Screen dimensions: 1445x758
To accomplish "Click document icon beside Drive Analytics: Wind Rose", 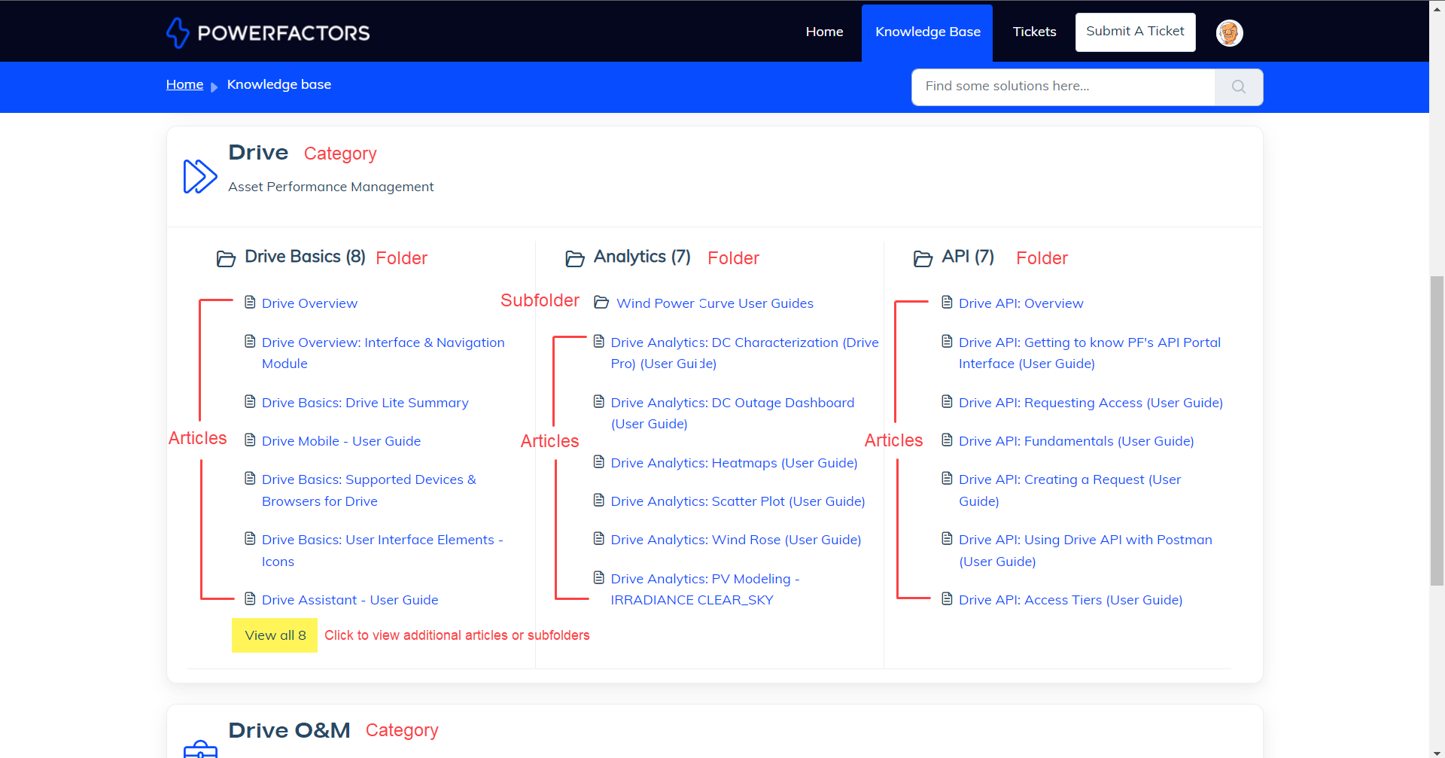I will pos(599,539).
